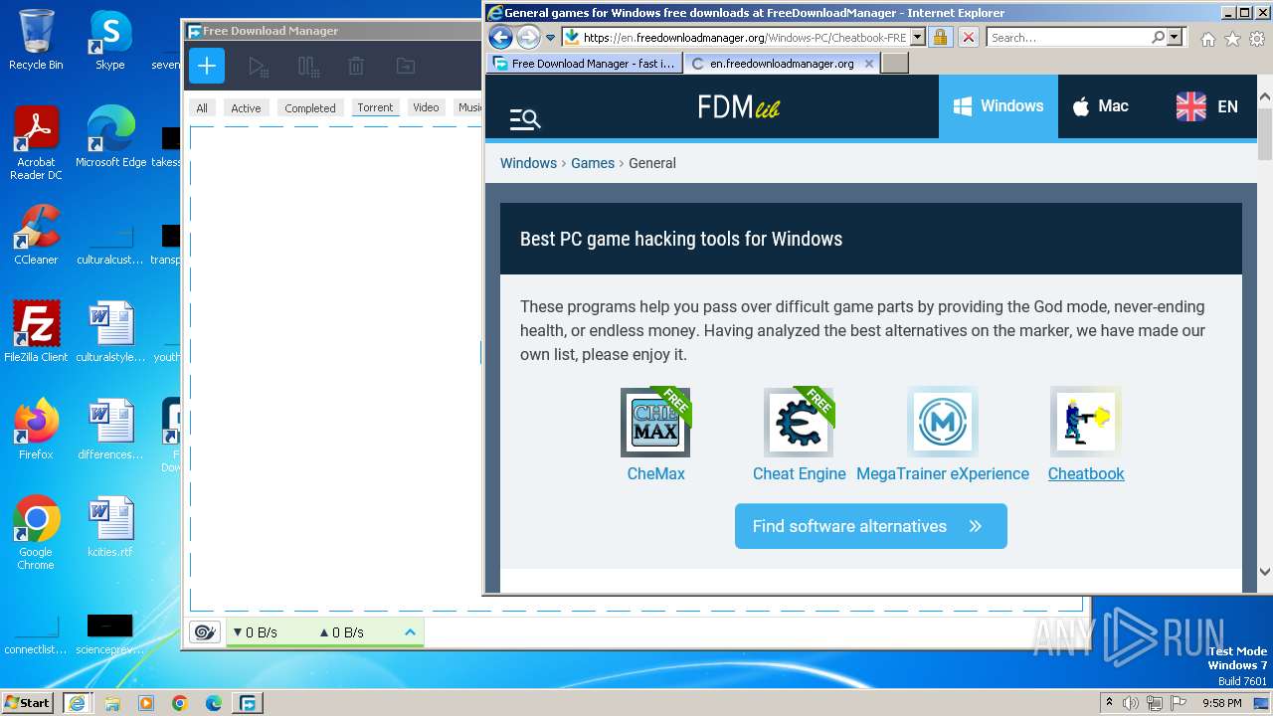Click the Windows Start button

27,702
